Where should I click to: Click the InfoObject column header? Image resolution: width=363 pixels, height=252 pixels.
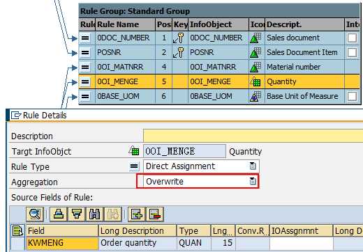point(218,24)
